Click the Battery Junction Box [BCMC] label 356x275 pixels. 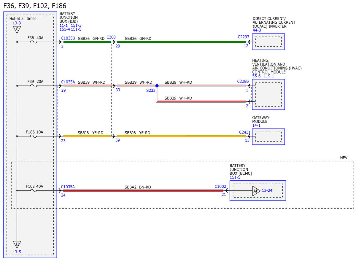tap(241, 169)
